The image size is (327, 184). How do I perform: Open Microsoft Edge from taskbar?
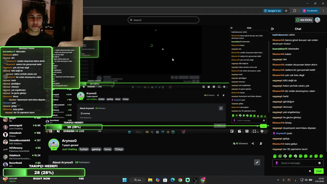(x=173, y=180)
